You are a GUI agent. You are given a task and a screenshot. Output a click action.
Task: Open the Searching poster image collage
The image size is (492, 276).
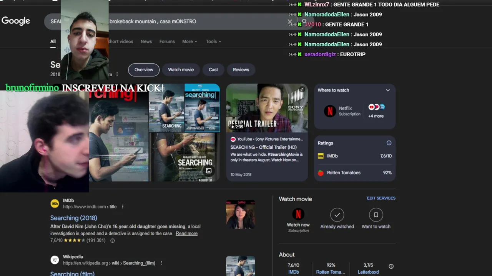[x=154, y=132]
